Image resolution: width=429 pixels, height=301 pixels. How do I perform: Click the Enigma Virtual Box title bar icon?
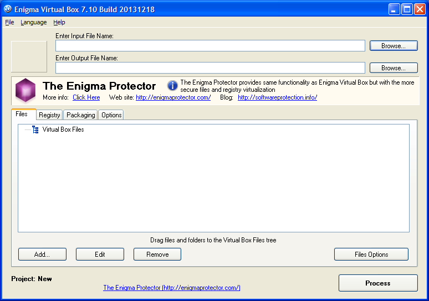(8, 9)
